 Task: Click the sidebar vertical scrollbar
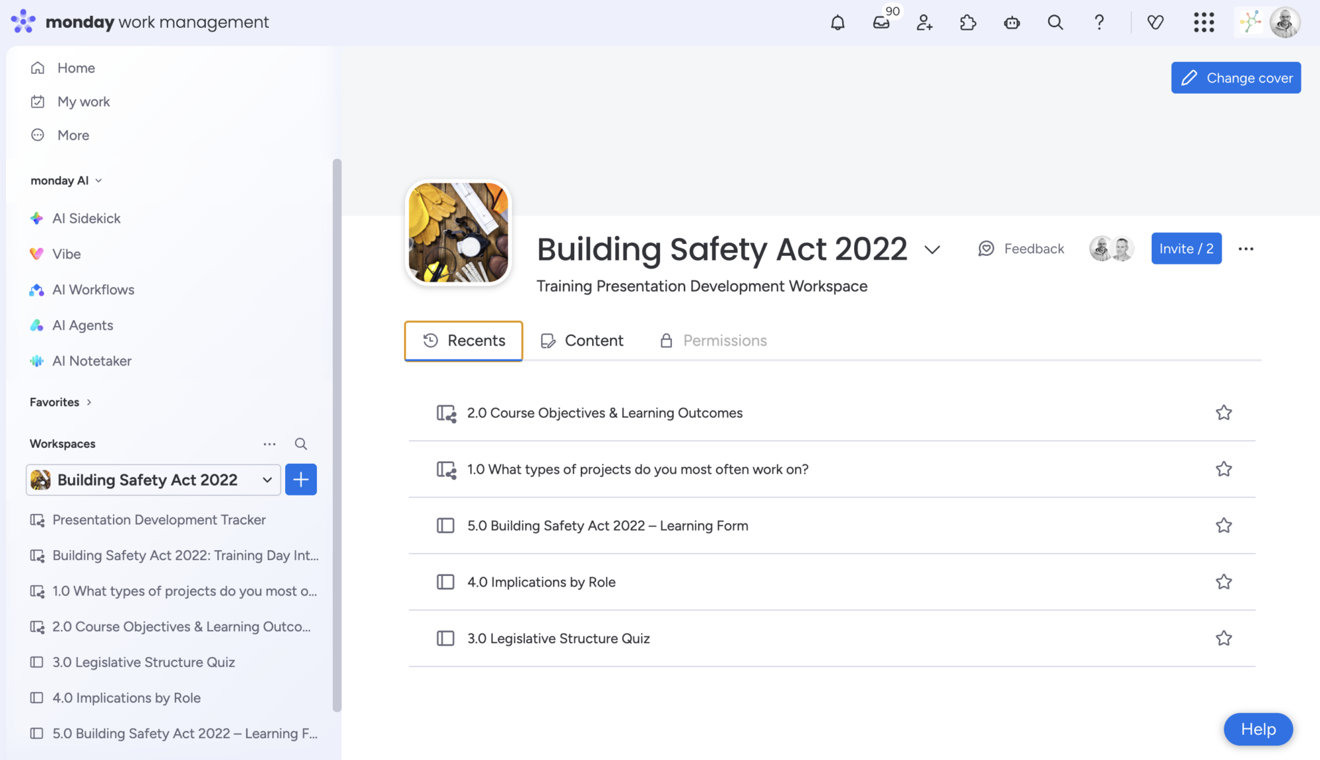coord(337,435)
